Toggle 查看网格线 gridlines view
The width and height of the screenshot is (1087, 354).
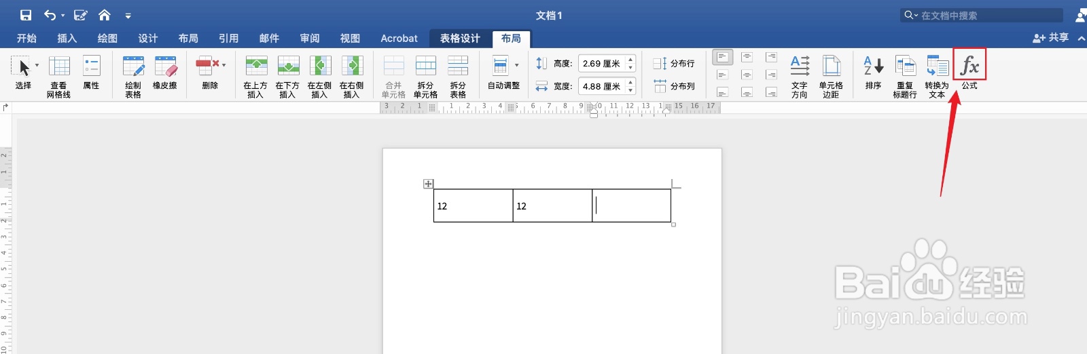pyautogui.click(x=59, y=77)
